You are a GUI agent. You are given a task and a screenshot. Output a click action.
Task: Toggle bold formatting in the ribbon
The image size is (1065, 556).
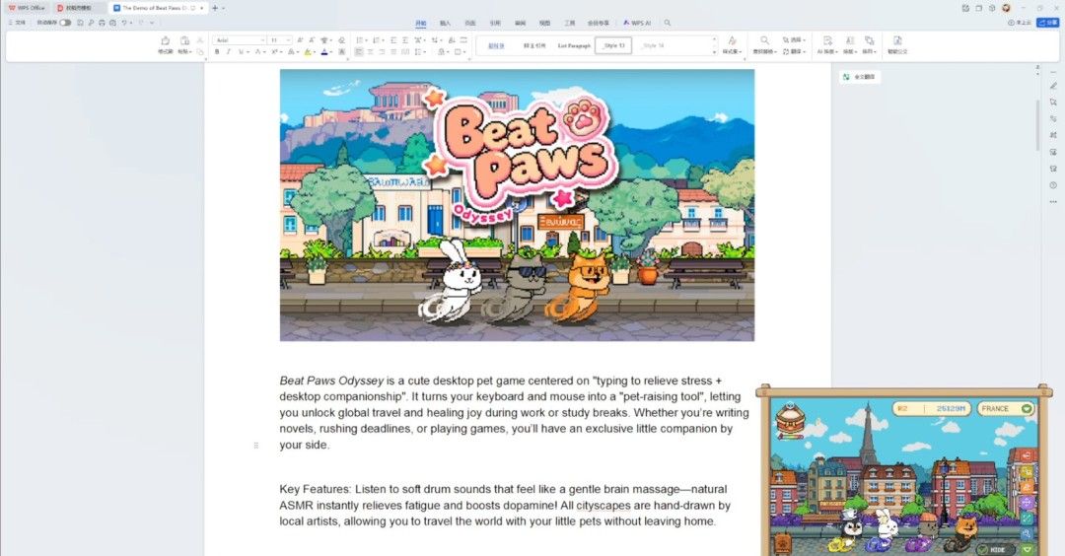click(x=217, y=51)
